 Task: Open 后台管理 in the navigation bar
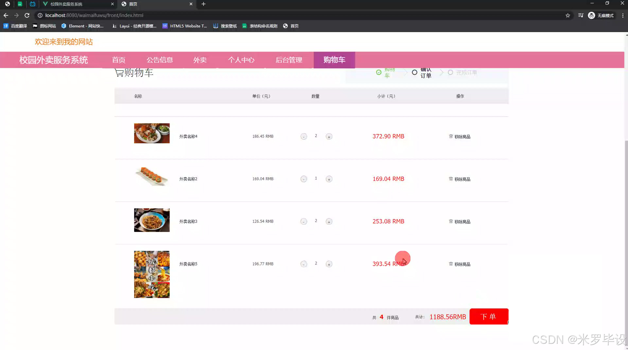(x=289, y=60)
